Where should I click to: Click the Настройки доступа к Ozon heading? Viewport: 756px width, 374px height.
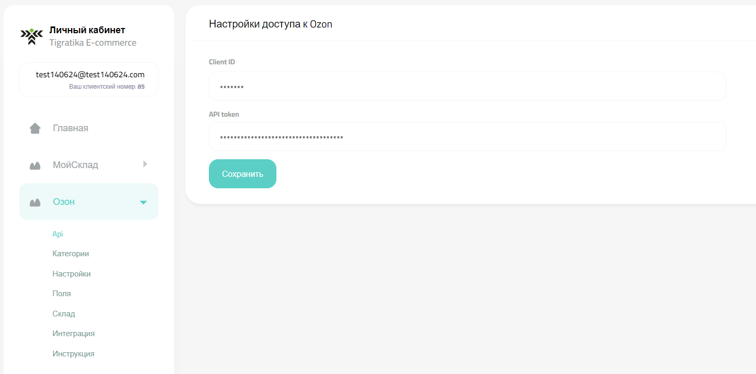[x=271, y=24]
